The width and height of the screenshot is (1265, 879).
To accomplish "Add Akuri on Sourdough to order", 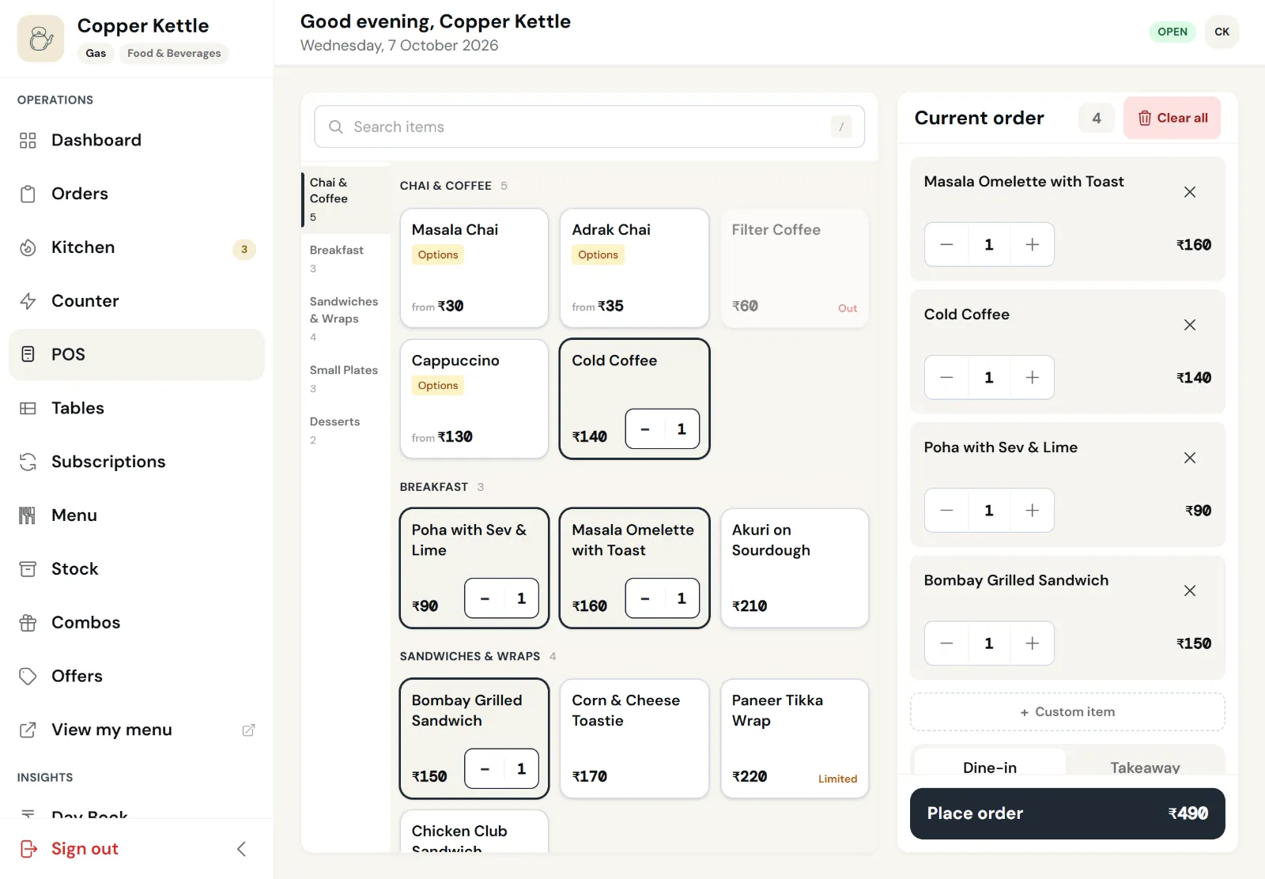I will pyautogui.click(x=795, y=568).
